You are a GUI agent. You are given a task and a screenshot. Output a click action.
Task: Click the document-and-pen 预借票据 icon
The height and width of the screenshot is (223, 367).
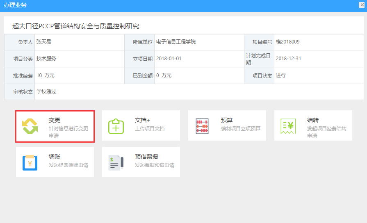(116, 162)
